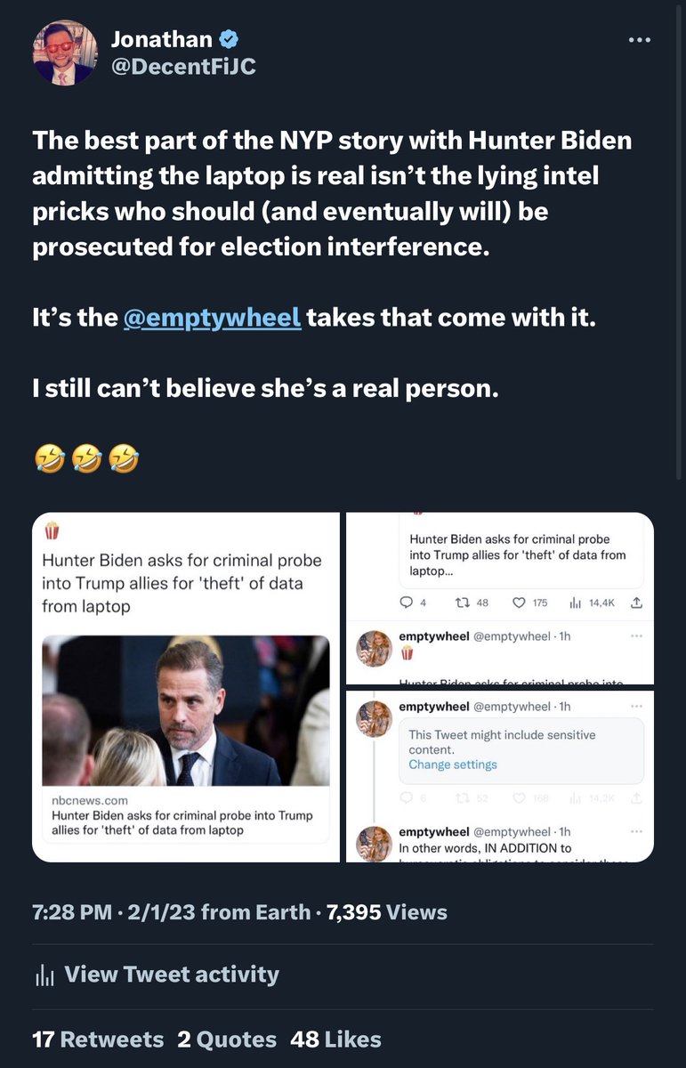The width and height of the screenshot is (686, 1068).
Task: Open the three-dot more options menu
Action: tap(639, 41)
